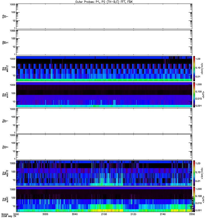Click the empty thb fft 1 plot panel
Viewport: 208px width, 222px height.
(x=104, y=16)
